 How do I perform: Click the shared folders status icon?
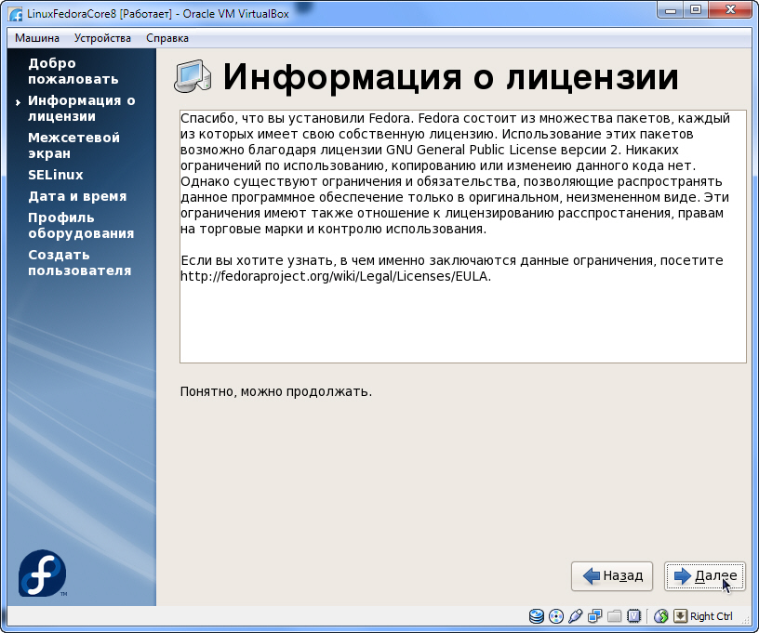click(614, 616)
